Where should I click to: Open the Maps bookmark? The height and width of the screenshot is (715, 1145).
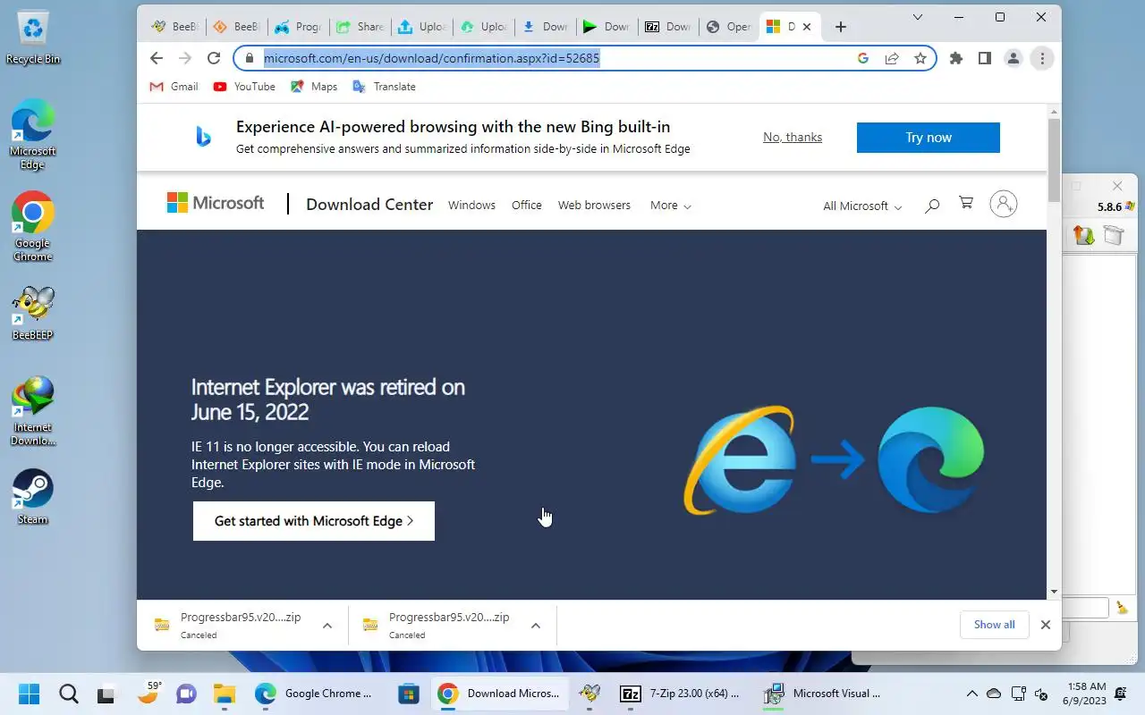(x=313, y=87)
